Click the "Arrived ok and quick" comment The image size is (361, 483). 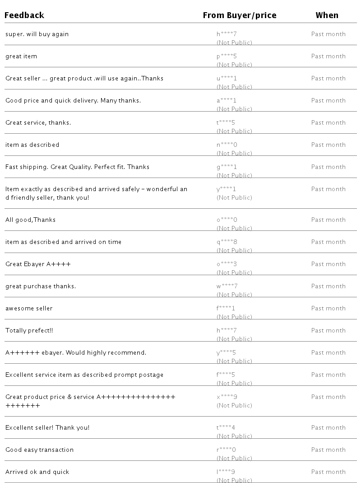(37, 472)
